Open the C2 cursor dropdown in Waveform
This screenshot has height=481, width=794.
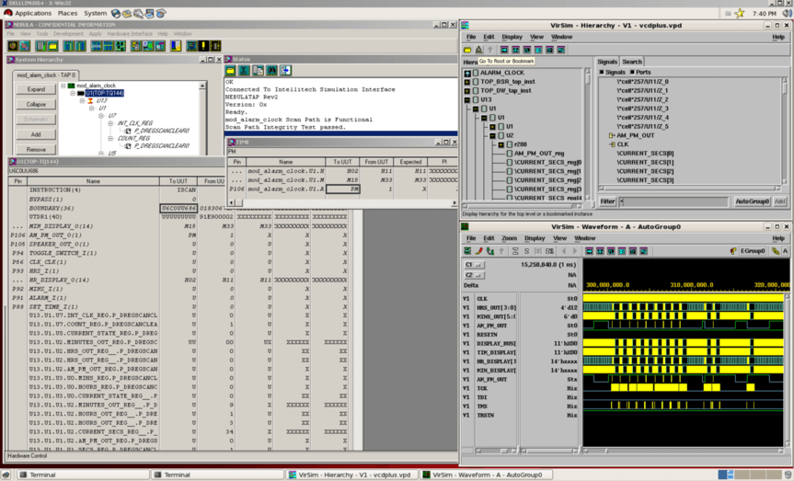474,275
